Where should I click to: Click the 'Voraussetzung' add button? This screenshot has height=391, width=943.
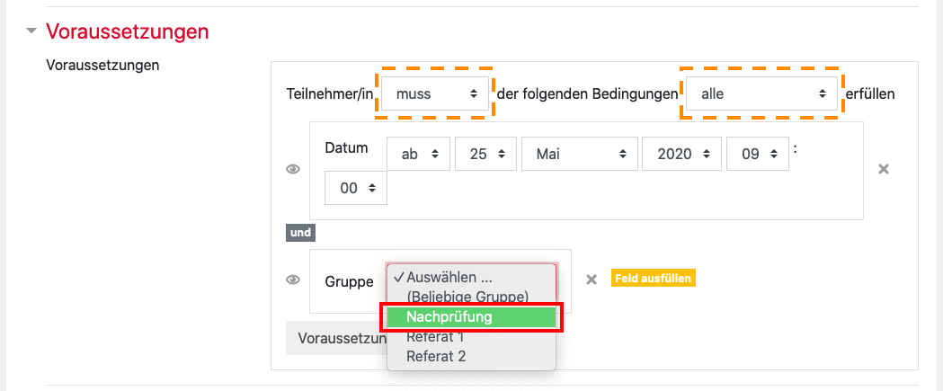pyautogui.click(x=336, y=338)
